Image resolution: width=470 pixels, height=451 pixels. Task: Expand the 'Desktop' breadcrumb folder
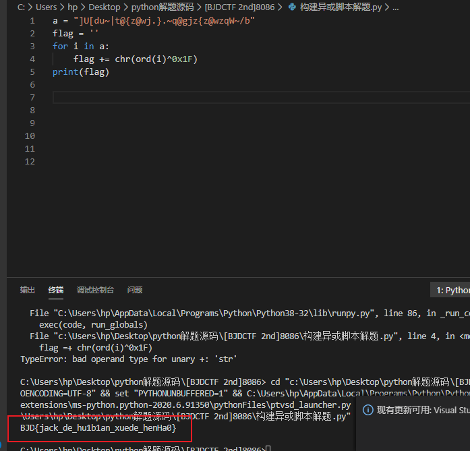tap(105, 7)
